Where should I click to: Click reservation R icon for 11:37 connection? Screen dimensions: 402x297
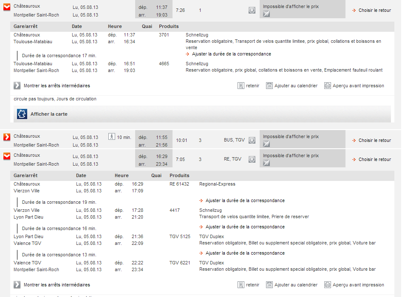click(x=252, y=10)
